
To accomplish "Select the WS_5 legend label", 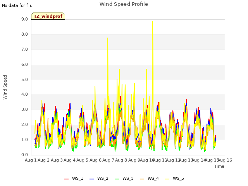I will [178, 178].
